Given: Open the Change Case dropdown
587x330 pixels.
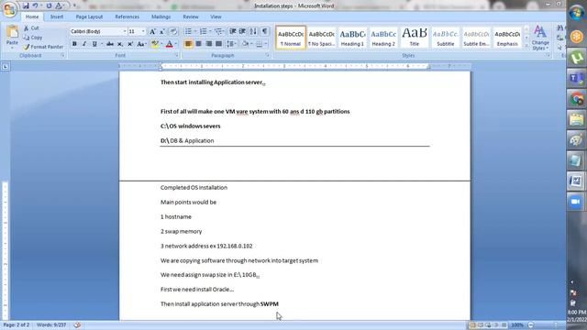Looking at the screenshot, I should pyautogui.click(x=141, y=44).
